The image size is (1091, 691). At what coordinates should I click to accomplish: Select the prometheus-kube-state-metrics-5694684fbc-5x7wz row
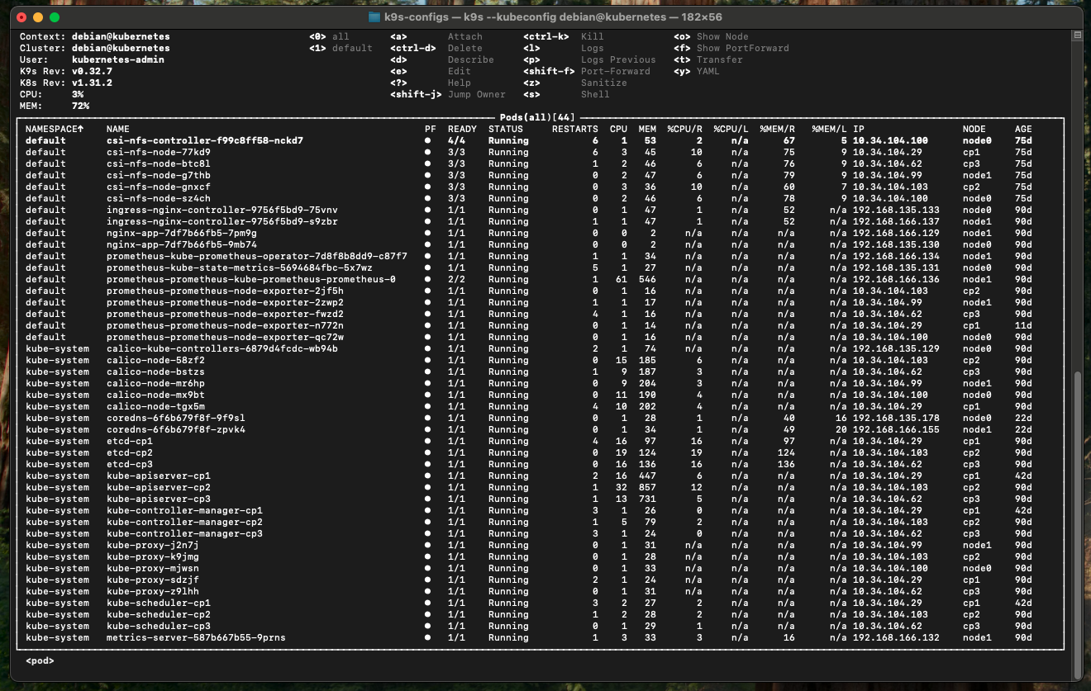(x=240, y=268)
